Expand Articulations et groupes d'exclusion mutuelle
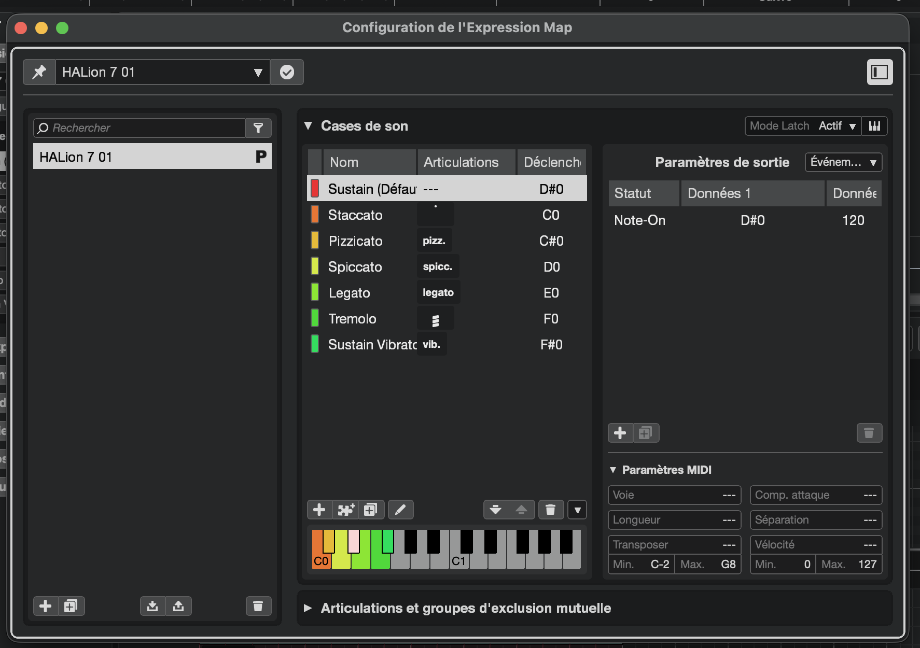 point(308,608)
